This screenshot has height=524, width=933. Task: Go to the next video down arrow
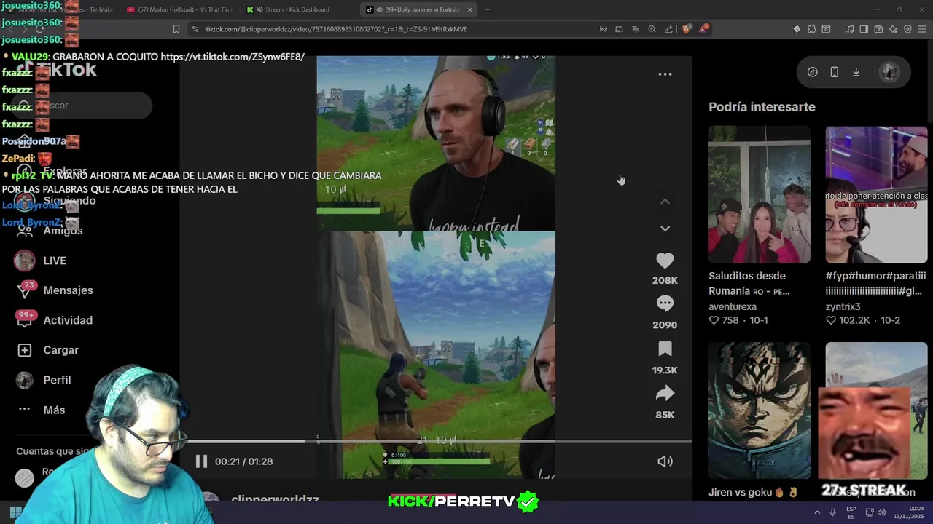pos(665,229)
